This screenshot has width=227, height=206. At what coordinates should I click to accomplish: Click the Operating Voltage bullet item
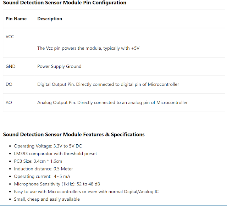[x=48, y=146]
